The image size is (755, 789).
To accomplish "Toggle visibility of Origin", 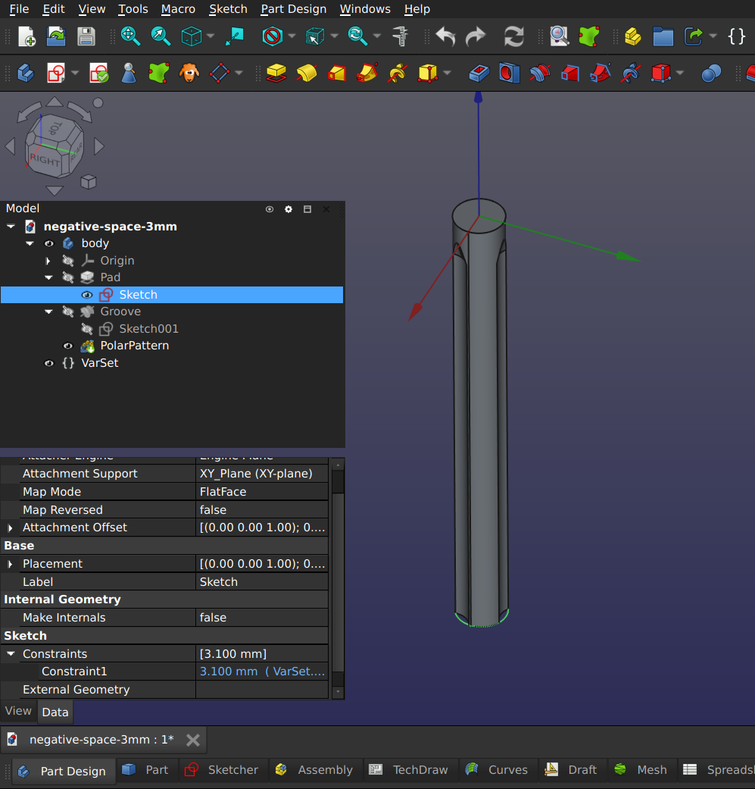I will tap(68, 261).
